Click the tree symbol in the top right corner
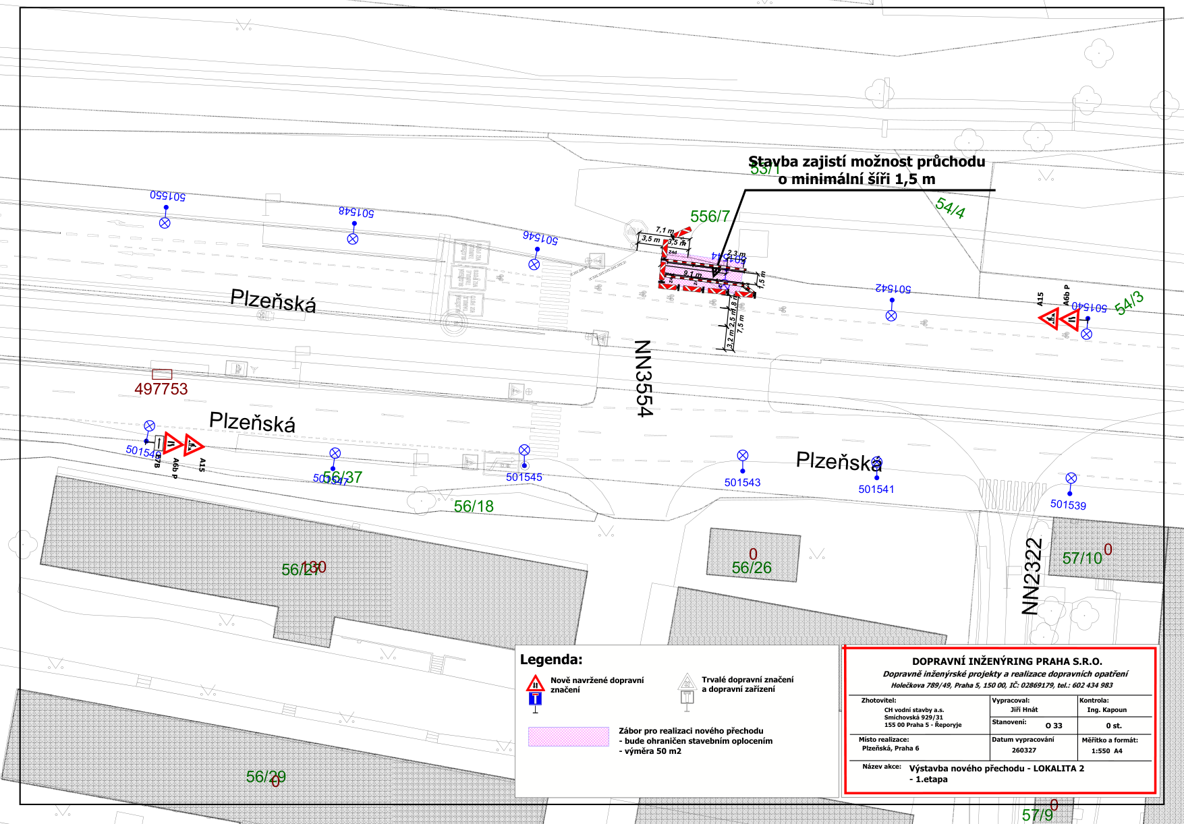Image resolution: width=1184 pixels, height=824 pixels. (1100, 54)
